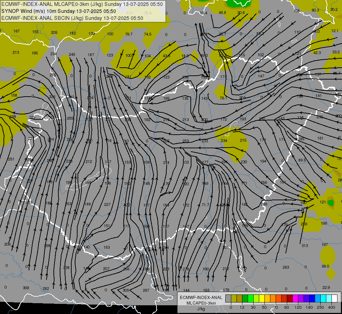Click the map value 60.3
This screenshot has width=342, height=314.
pos(315,10)
